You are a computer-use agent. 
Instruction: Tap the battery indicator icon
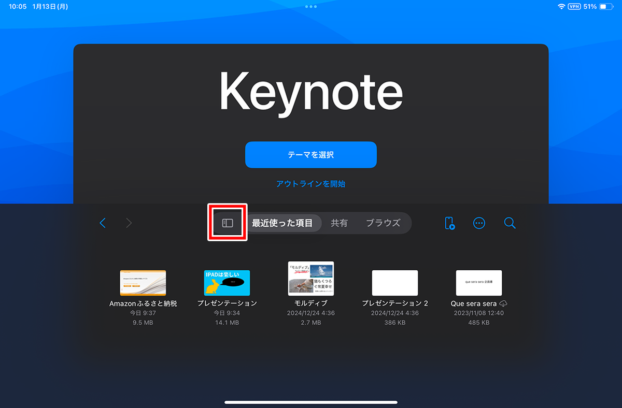click(606, 7)
